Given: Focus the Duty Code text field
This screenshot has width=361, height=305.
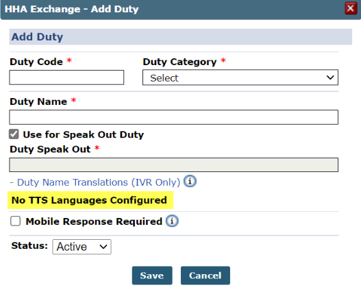Looking at the screenshot, I should click(x=66, y=77).
